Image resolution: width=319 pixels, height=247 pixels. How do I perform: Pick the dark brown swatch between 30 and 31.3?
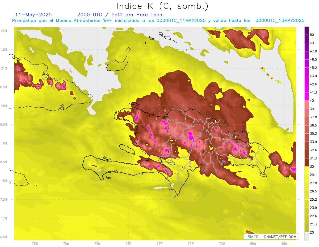click(x=307, y=162)
